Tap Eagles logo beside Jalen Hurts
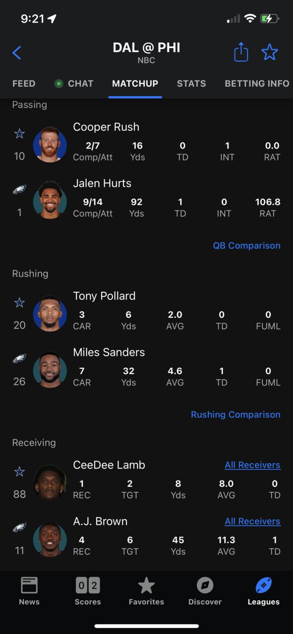Image resolution: width=293 pixels, height=634 pixels. click(x=19, y=190)
